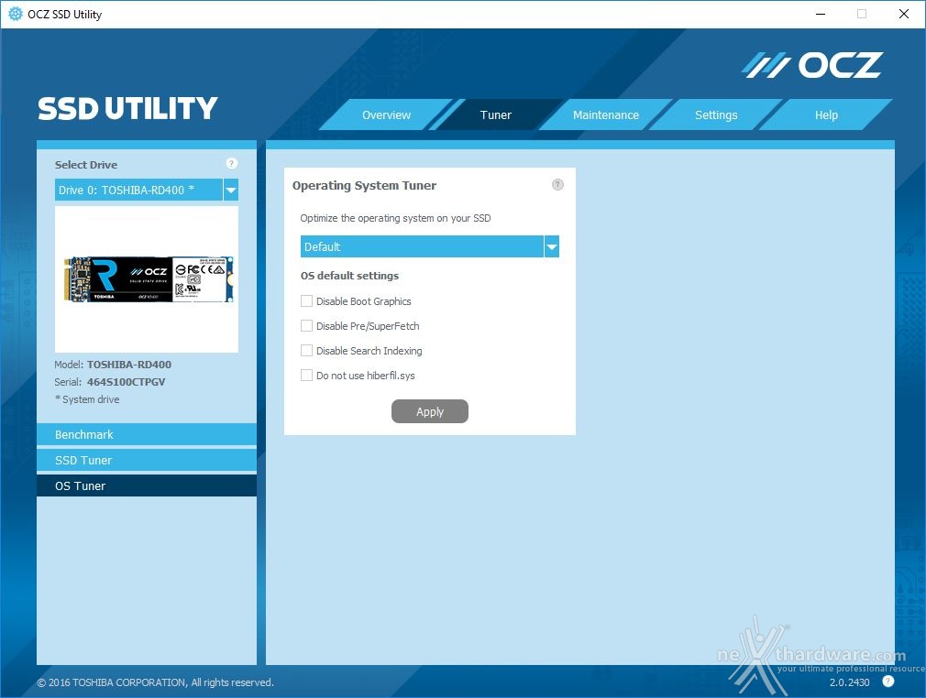The width and height of the screenshot is (926, 698).
Task: Click the OCZ logo in the header
Action: click(811, 65)
